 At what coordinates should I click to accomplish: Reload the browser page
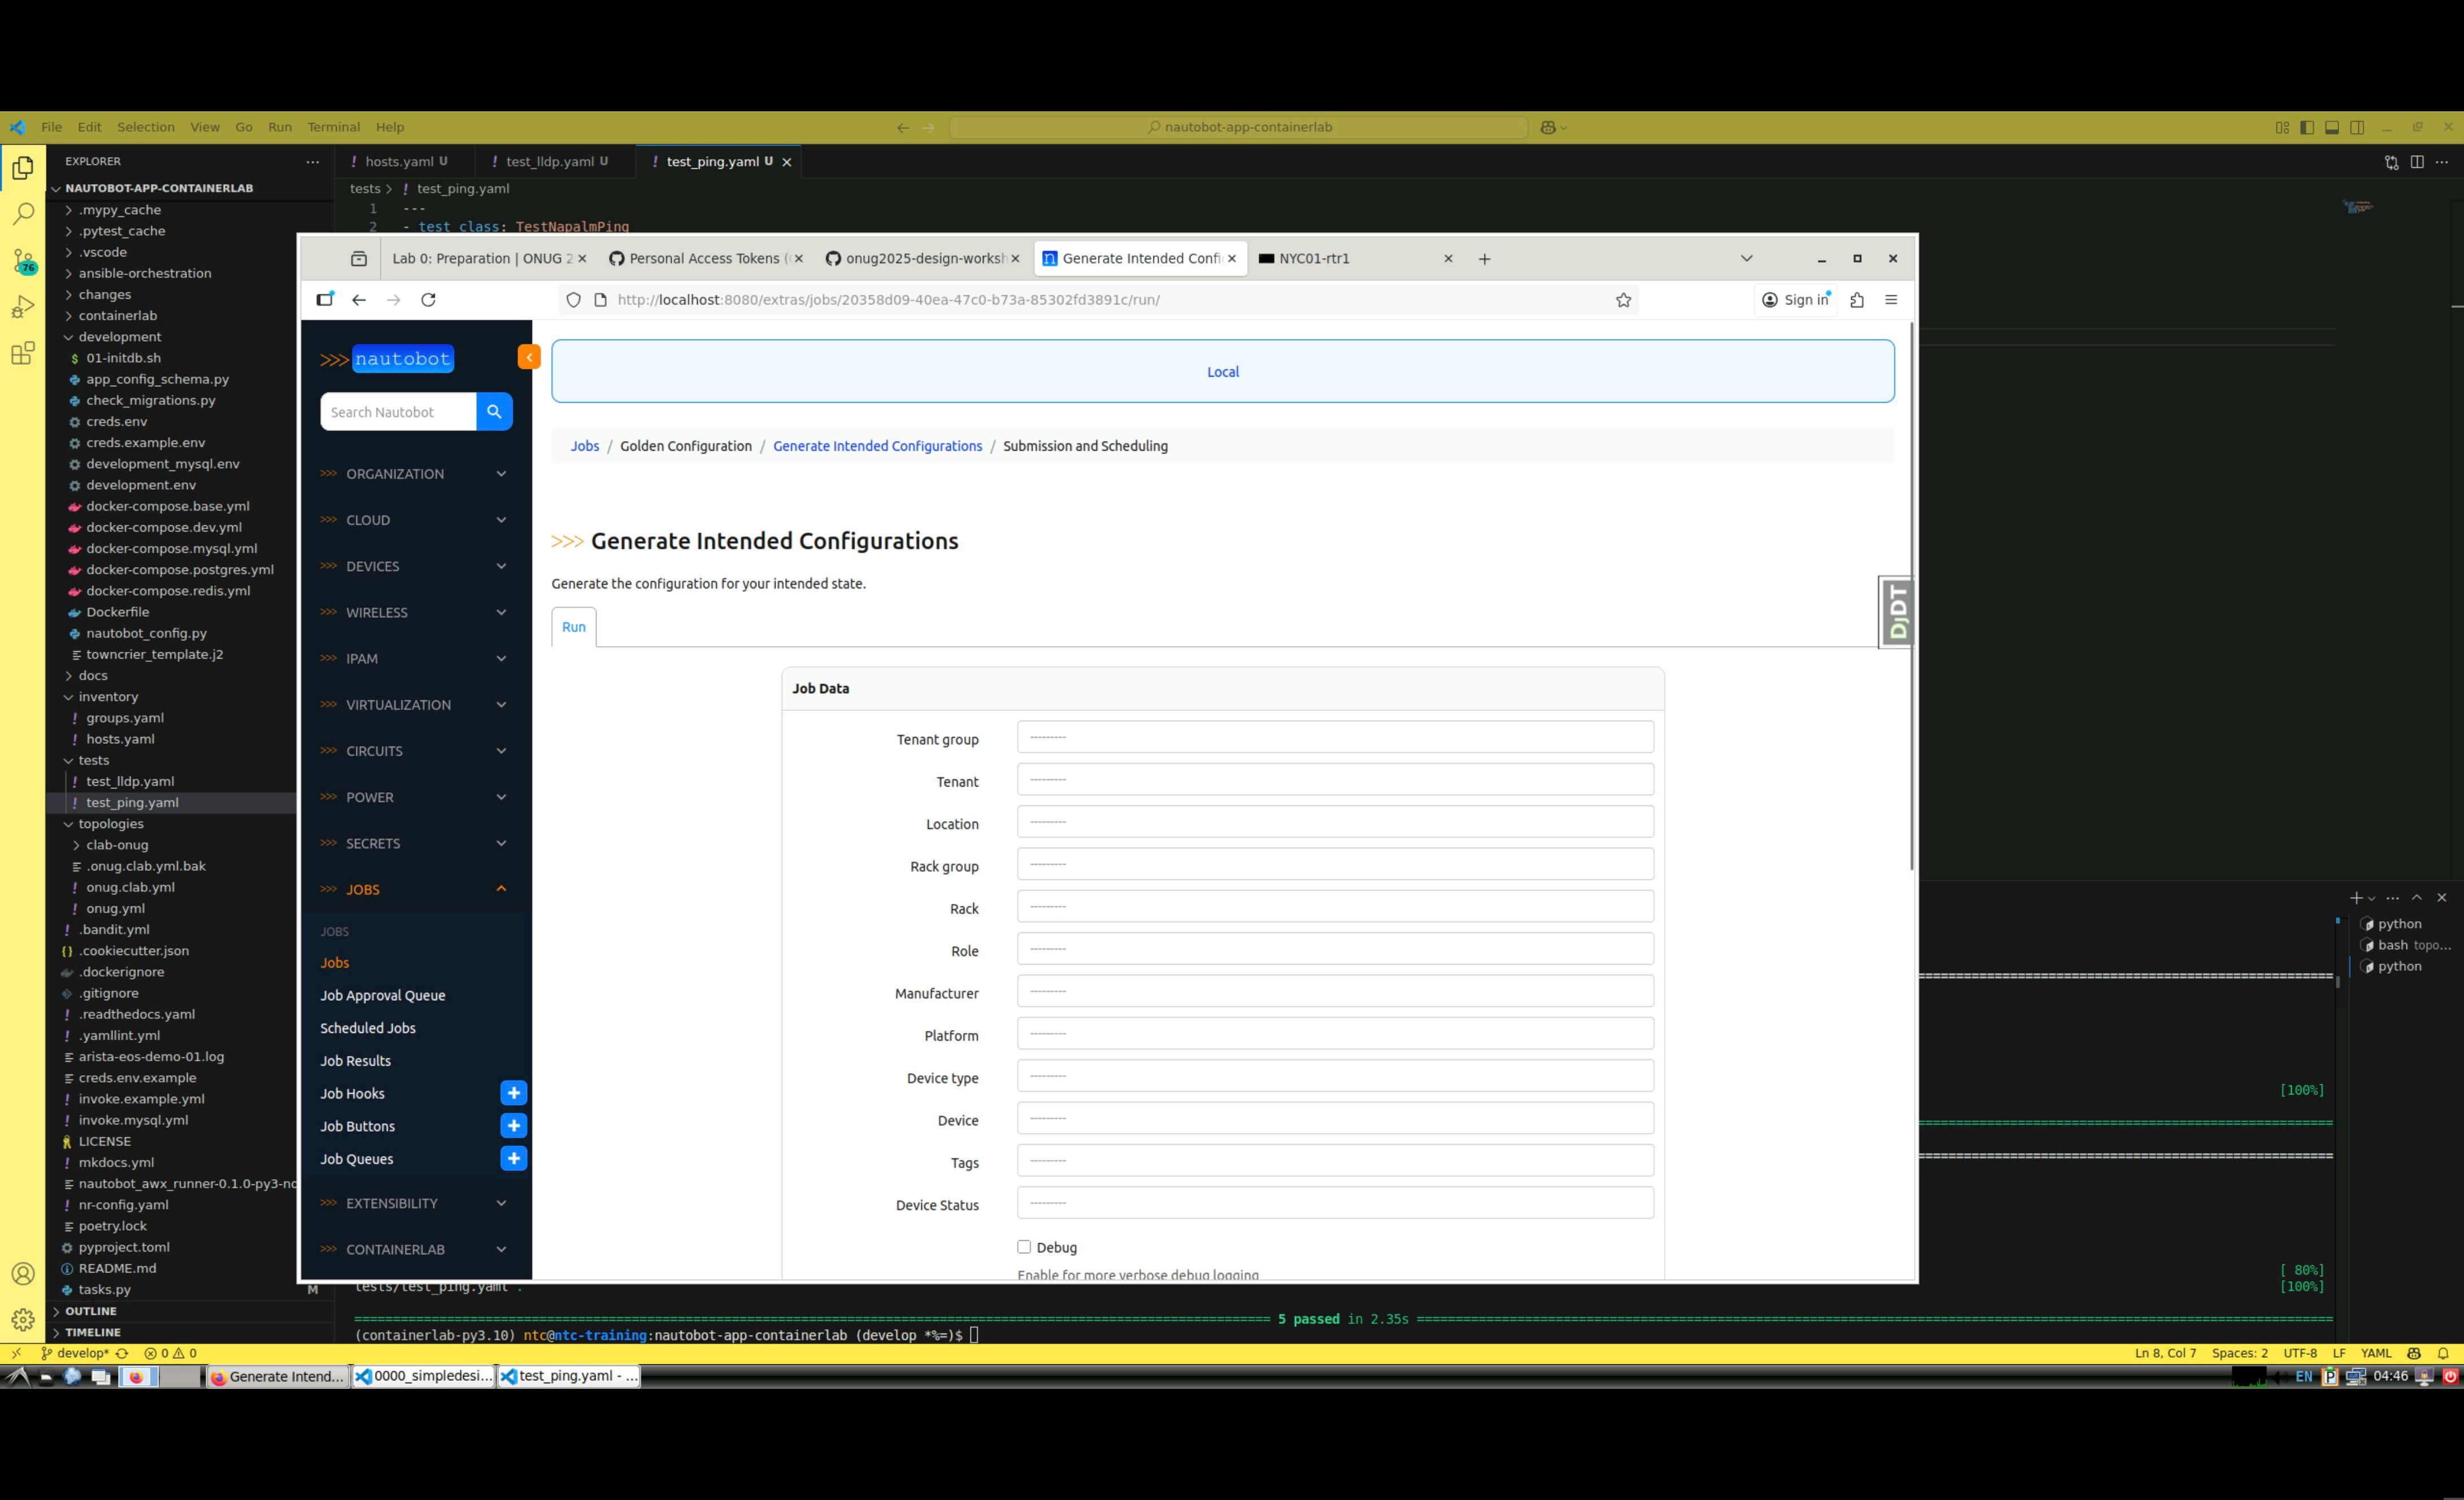coord(428,300)
